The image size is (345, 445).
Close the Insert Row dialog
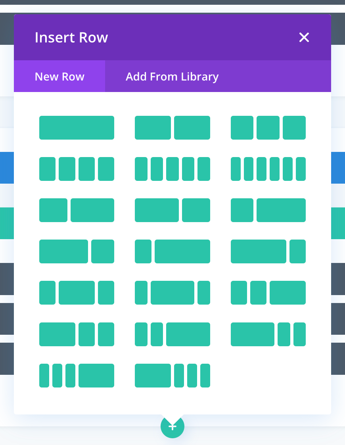point(304,37)
